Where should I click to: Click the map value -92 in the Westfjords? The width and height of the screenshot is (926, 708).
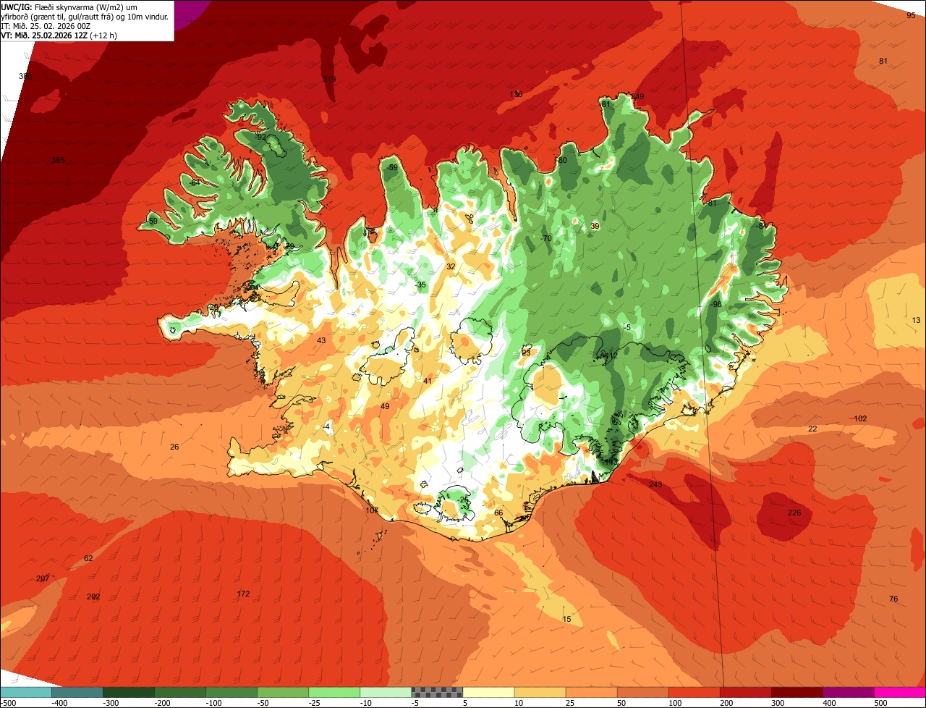point(261,137)
